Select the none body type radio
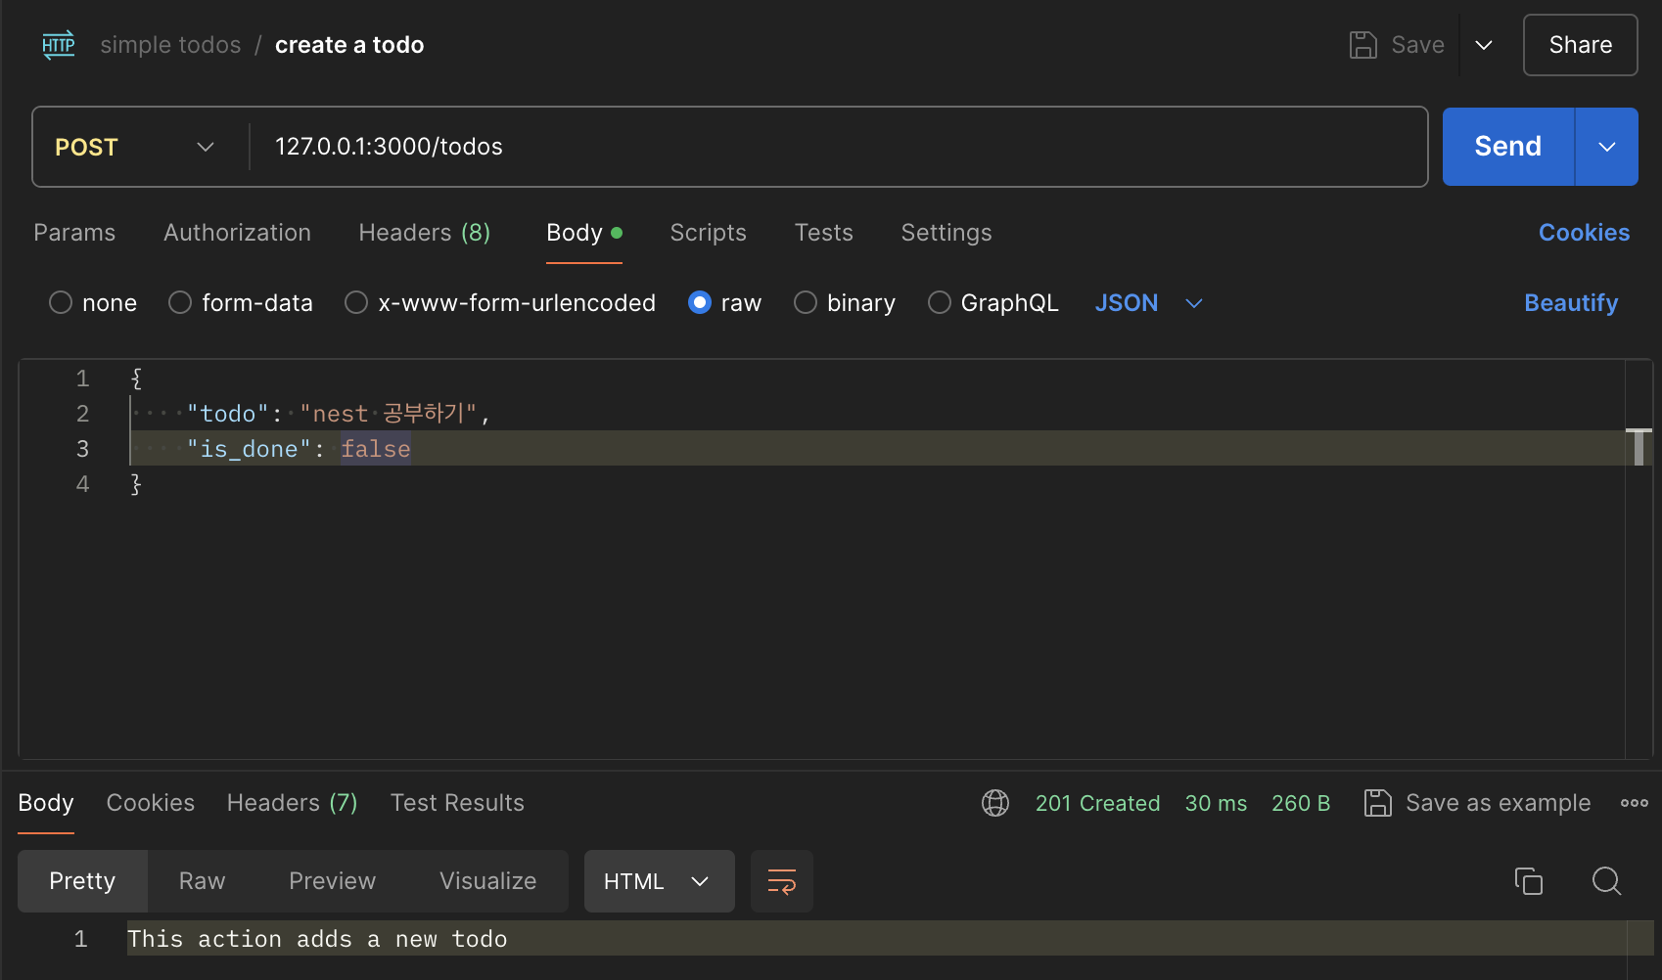Screen dimensions: 1662x980 click(61, 303)
